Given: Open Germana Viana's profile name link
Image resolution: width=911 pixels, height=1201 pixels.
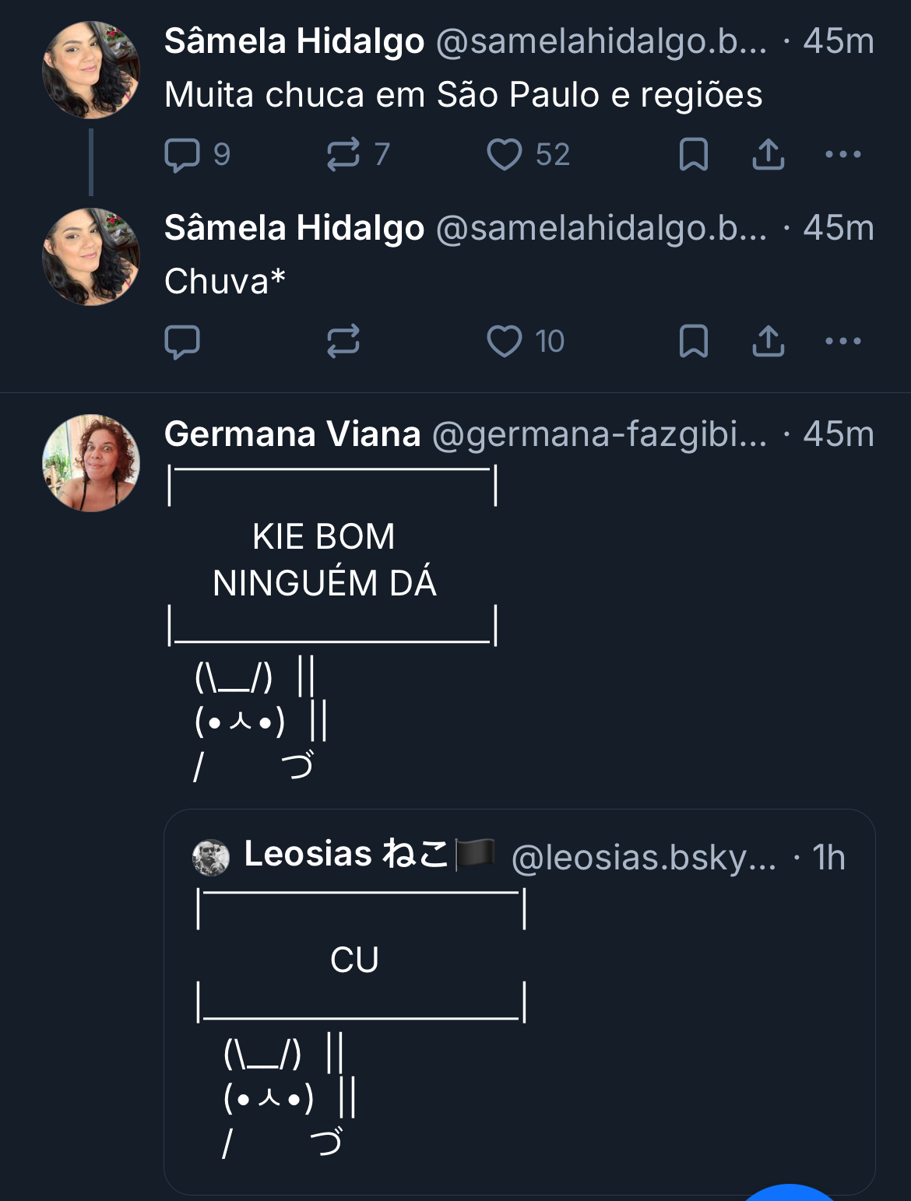Looking at the screenshot, I should pyautogui.click(x=293, y=434).
